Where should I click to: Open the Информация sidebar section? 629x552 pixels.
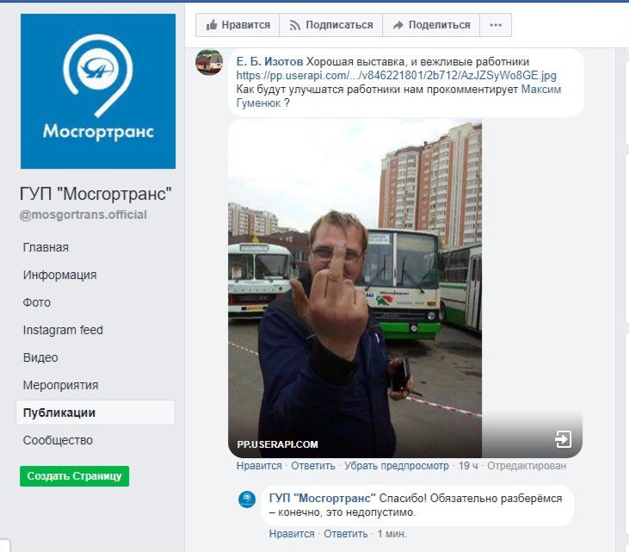[x=59, y=275]
